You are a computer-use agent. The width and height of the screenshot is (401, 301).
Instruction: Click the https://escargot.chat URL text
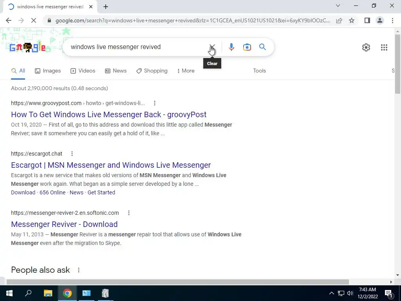point(36,154)
